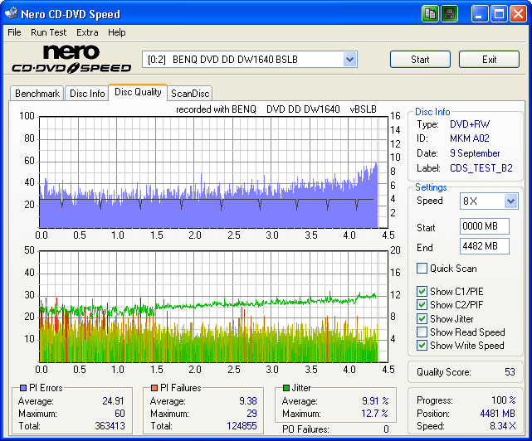This screenshot has width=532, height=441.
Task: Switch to the ScanDisc tab
Action: (190, 94)
